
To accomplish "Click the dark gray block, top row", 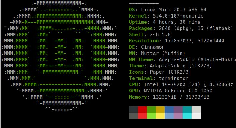I will click(x=133, y=109).
